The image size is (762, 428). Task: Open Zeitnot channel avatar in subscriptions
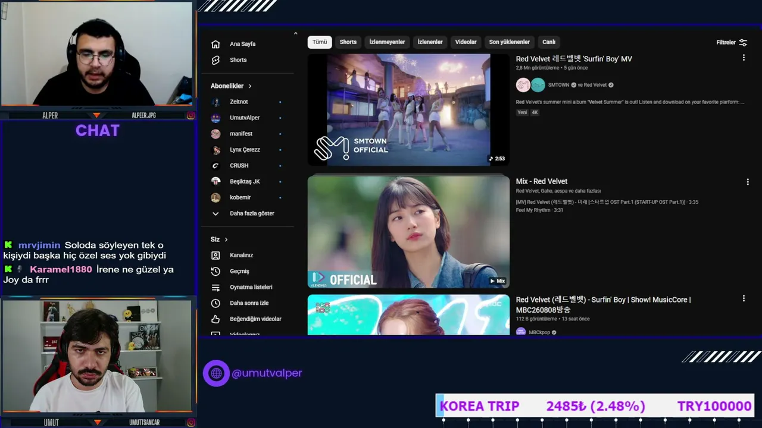[x=216, y=102]
